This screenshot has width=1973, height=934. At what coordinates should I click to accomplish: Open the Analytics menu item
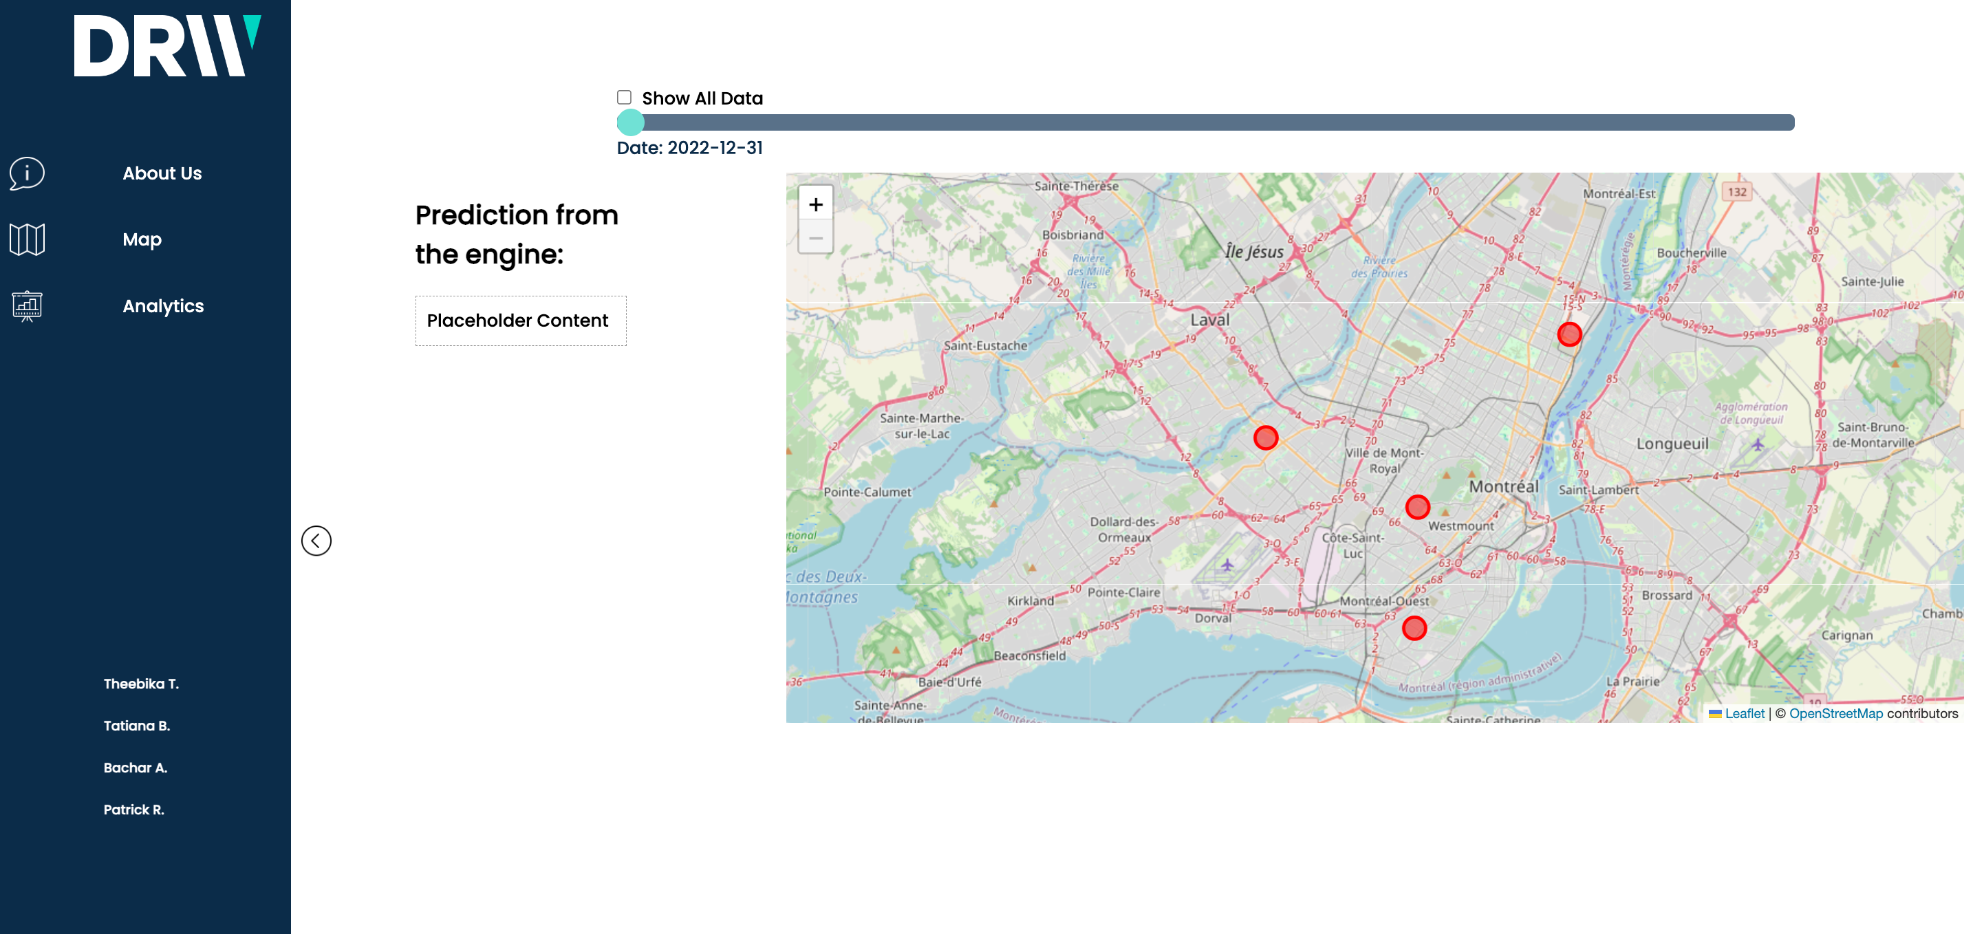click(163, 305)
